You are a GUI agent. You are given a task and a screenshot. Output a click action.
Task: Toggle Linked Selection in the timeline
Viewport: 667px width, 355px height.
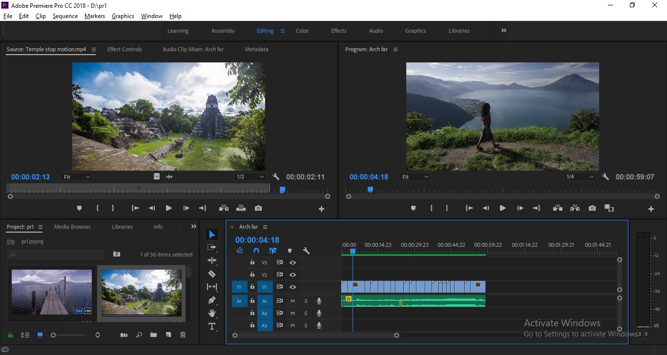[273, 251]
